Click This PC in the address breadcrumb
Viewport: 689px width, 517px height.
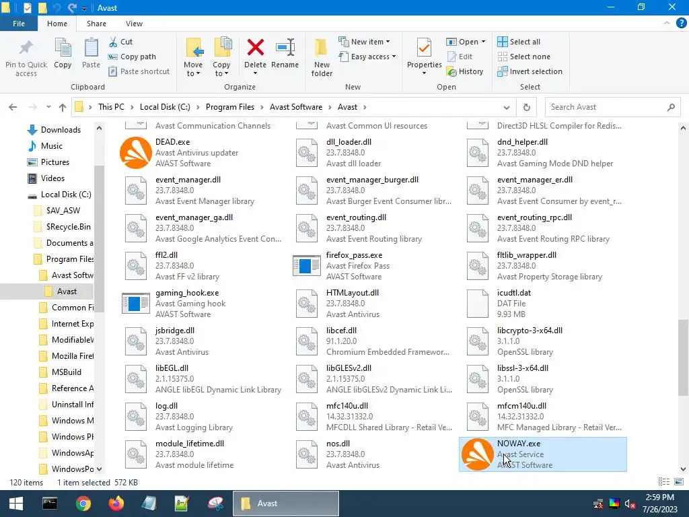(x=111, y=107)
